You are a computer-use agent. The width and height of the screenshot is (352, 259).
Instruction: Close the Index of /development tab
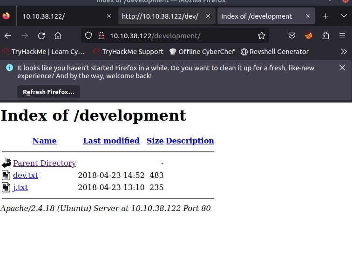point(308,16)
